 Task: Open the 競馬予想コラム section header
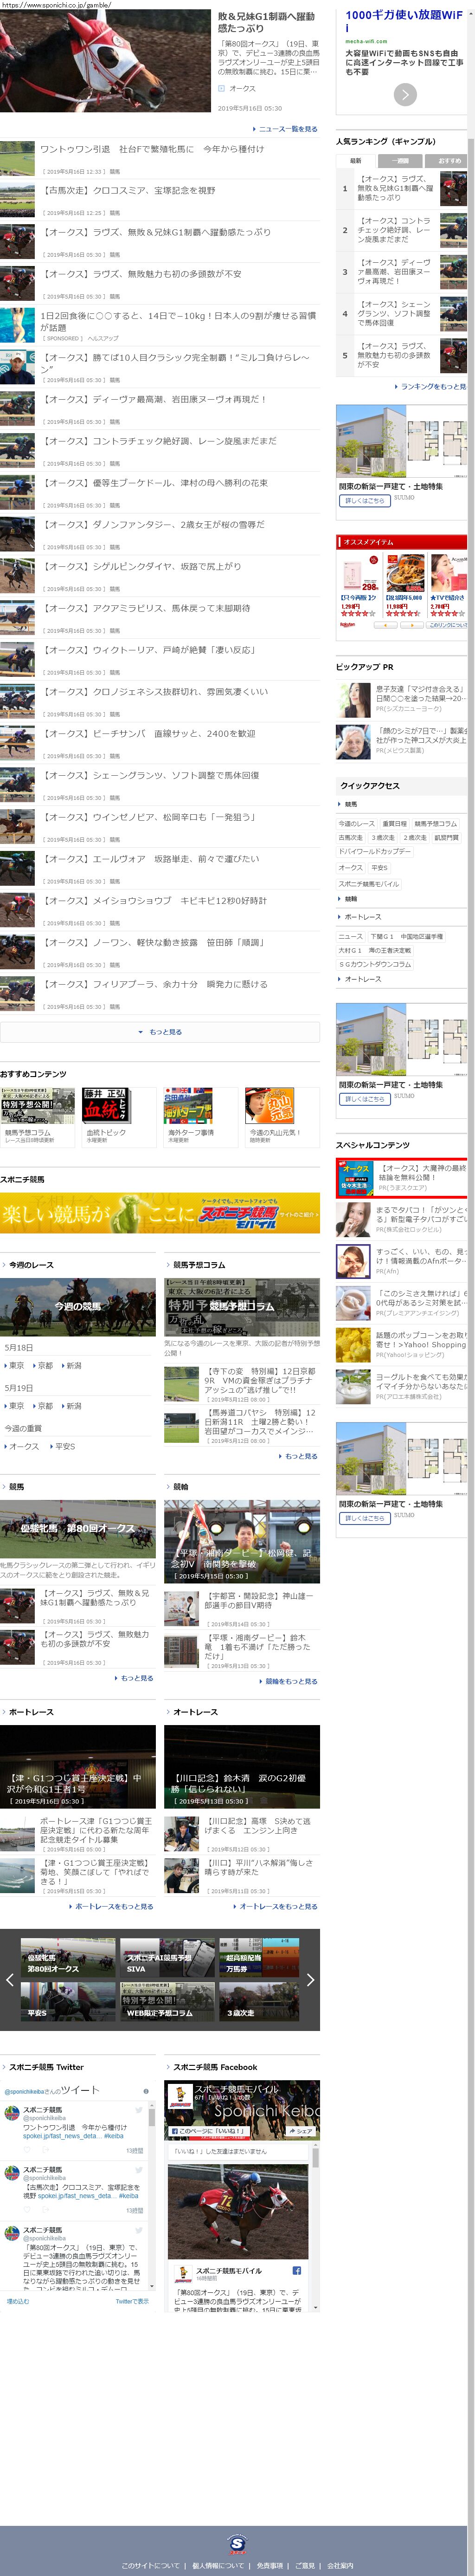click(x=199, y=1265)
